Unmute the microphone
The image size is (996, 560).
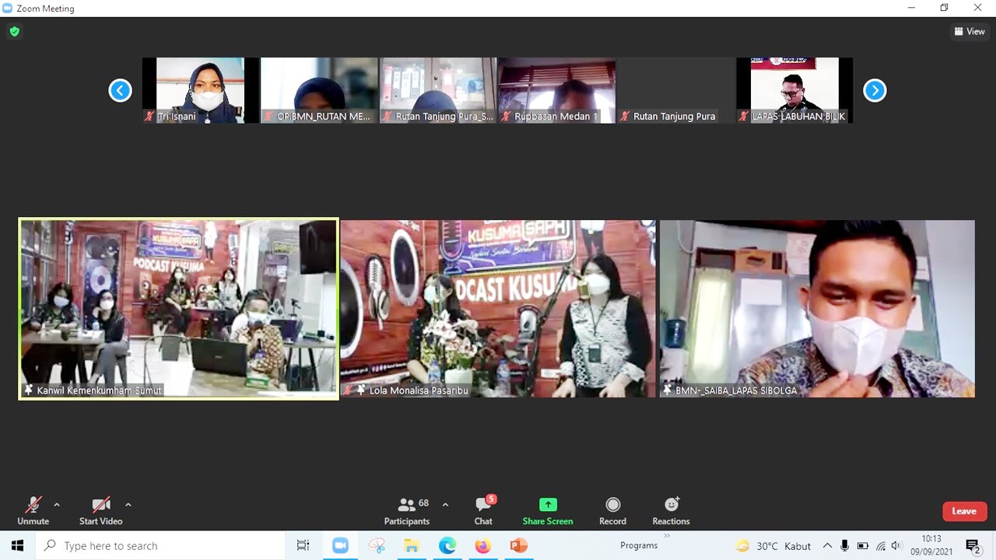point(33,510)
